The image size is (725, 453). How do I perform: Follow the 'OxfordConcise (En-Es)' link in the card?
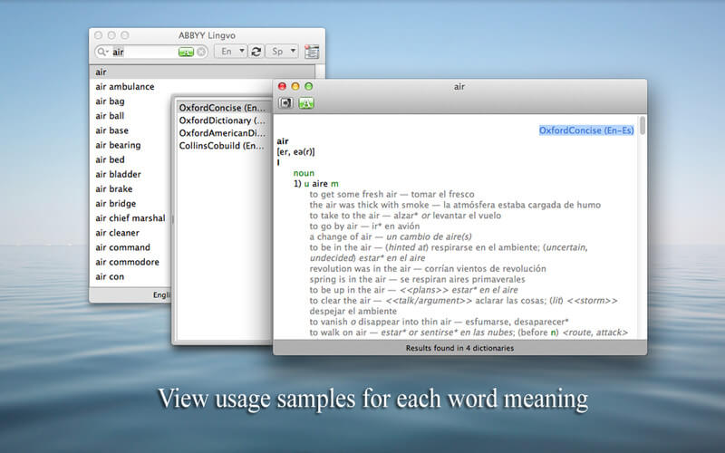click(586, 130)
